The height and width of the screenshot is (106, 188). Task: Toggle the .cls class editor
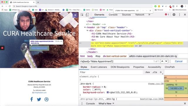155,72
